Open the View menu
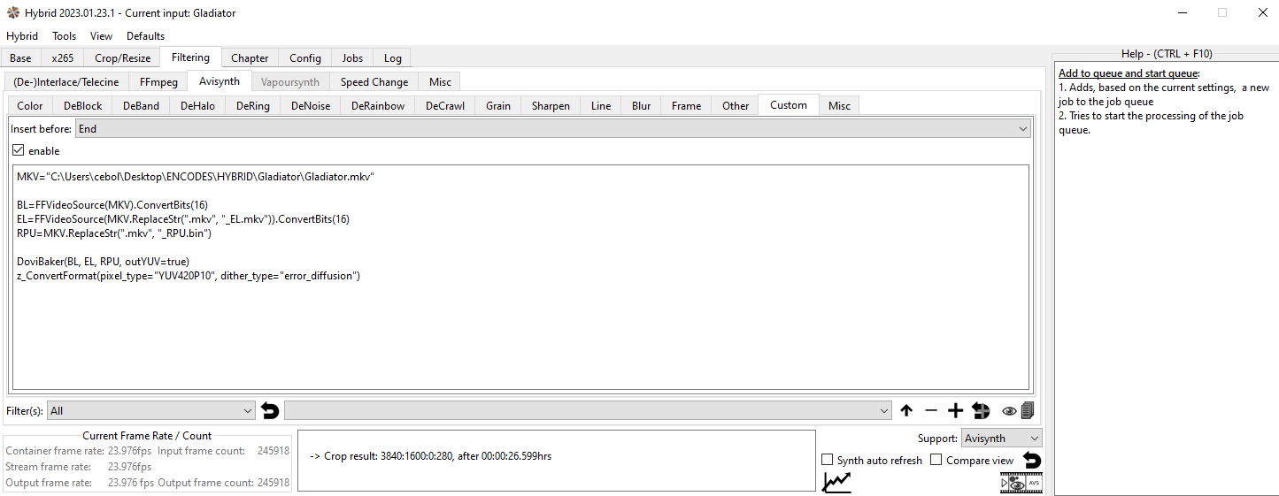Image resolution: width=1279 pixels, height=496 pixels. pyautogui.click(x=102, y=36)
